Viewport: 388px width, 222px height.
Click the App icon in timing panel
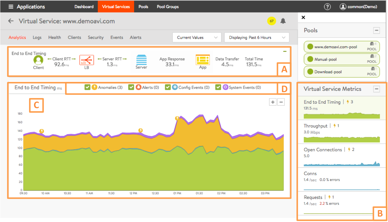(203, 60)
